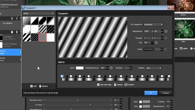The width and height of the screenshot is (195, 110).
Task: Click the Число Случайное field
Action: tap(148, 50)
